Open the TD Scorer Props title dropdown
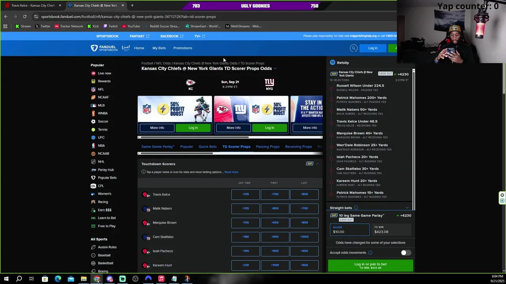The width and height of the screenshot is (506, 284). coord(275,69)
